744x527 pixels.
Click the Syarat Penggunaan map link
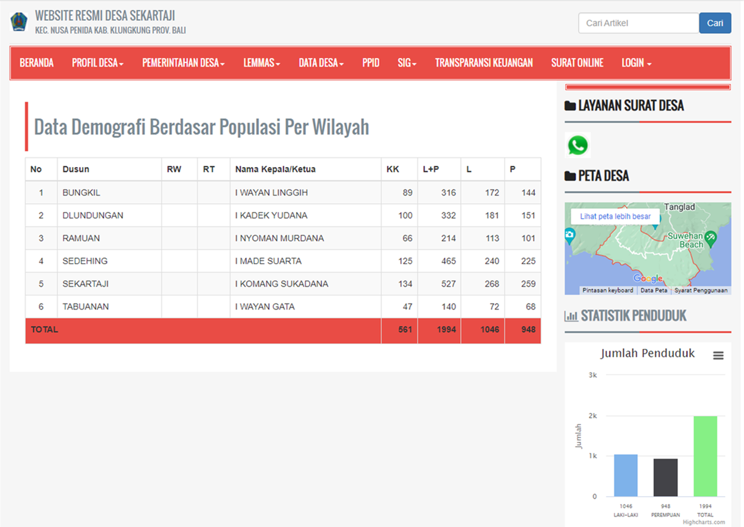701,291
